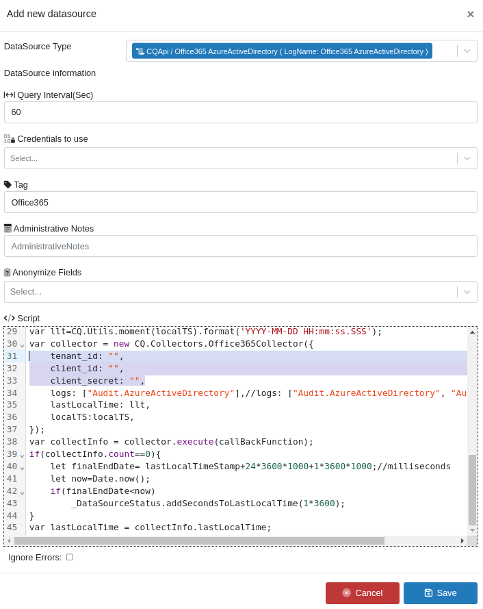Click the client_id line in script
Screen dimensions: 483x609
87,369
